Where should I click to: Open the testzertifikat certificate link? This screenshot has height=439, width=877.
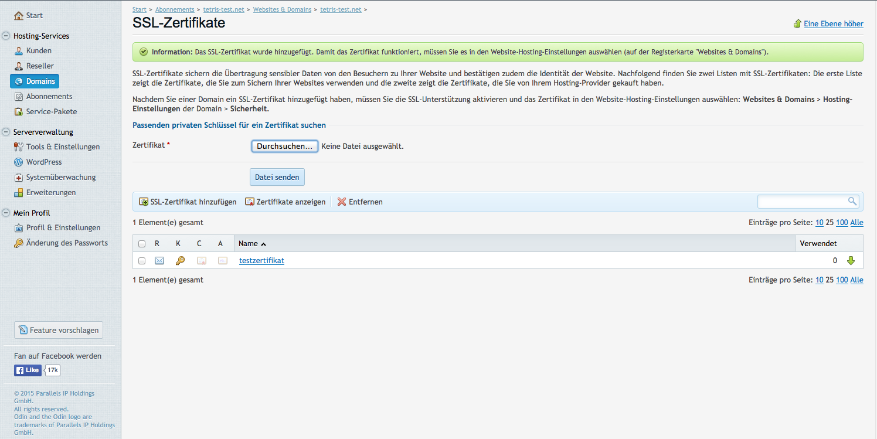point(261,261)
